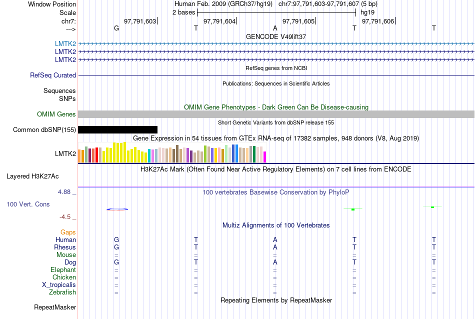
Task: Click position label 97,791,603
Action: click(140, 21)
